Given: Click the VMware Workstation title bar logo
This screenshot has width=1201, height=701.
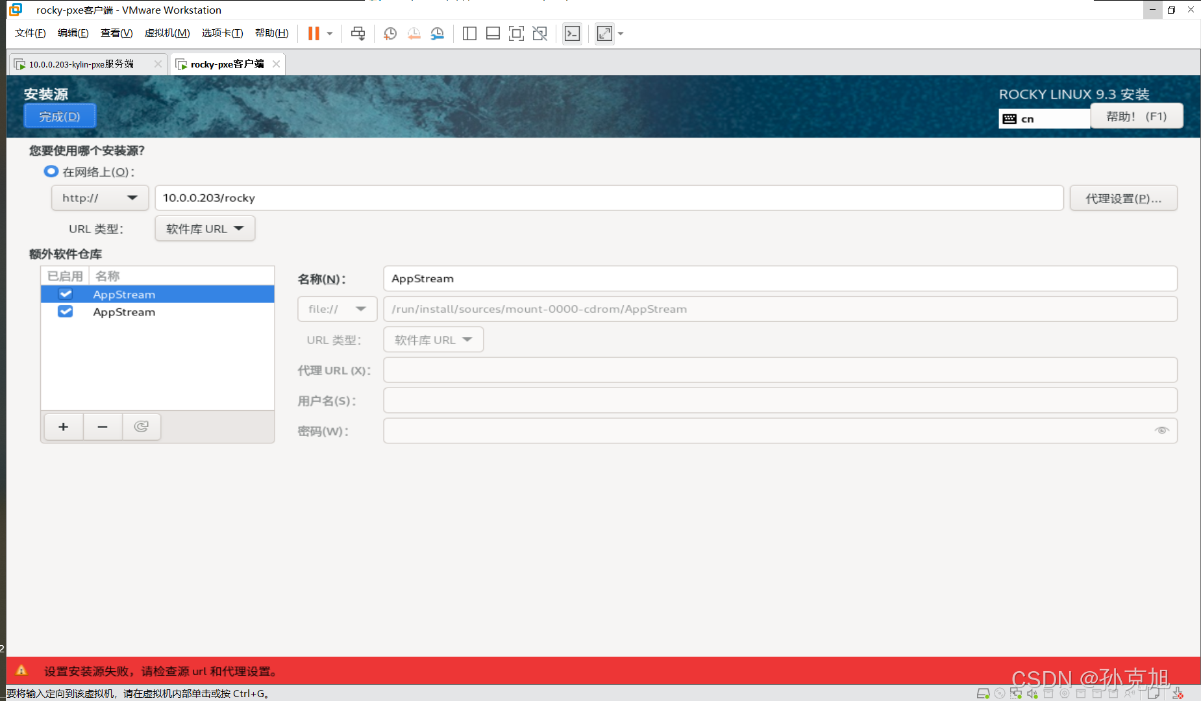Looking at the screenshot, I should [x=16, y=9].
